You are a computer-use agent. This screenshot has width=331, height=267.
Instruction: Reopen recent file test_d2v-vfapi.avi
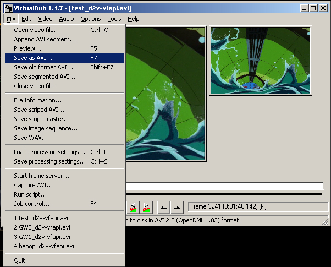click(64, 218)
